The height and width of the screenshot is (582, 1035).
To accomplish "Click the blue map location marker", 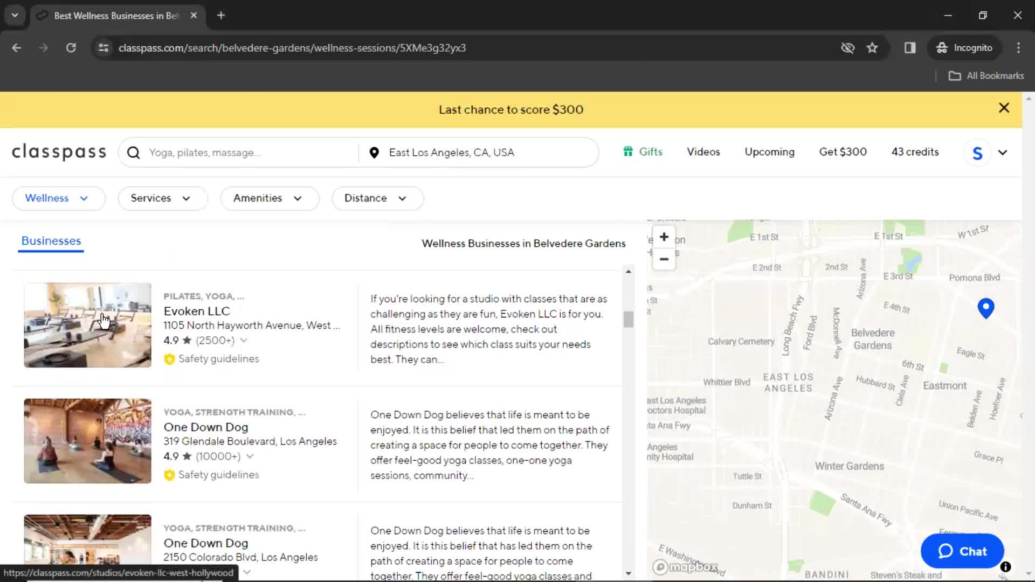I will pyautogui.click(x=986, y=308).
